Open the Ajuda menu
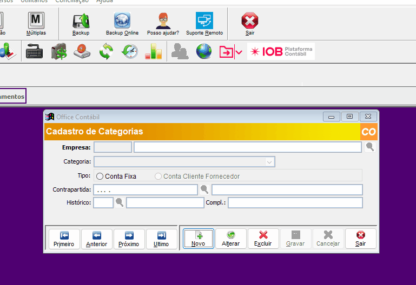416x285 pixels. pyautogui.click(x=104, y=1)
